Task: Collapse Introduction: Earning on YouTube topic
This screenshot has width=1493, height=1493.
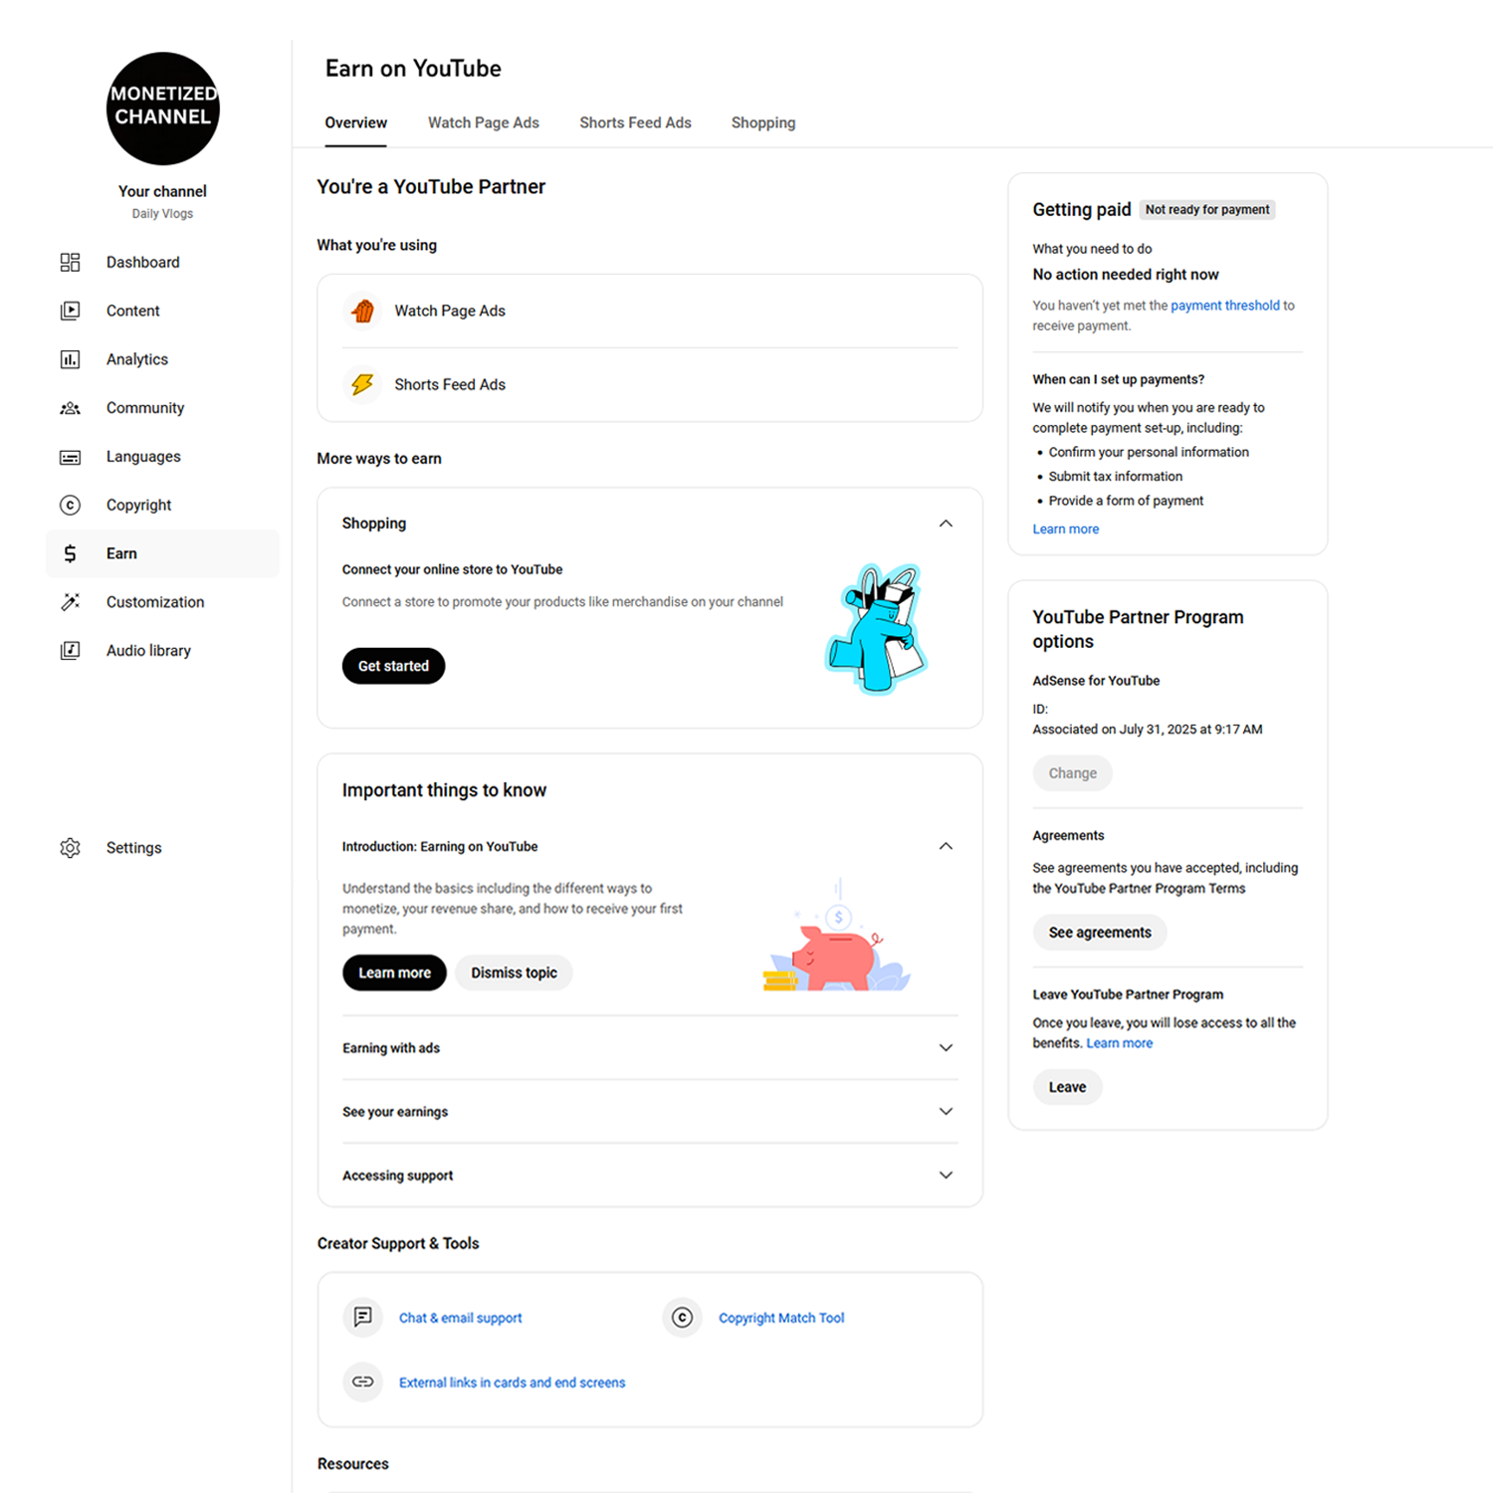Action: pos(946,846)
